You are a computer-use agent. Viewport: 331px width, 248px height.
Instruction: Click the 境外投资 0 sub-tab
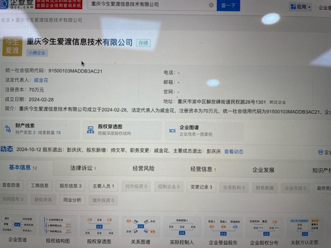(x=103, y=200)
